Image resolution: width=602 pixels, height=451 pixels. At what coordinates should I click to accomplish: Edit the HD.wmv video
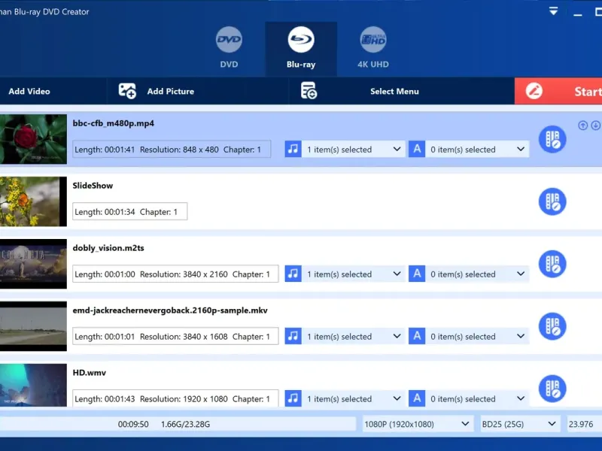[x=552, y=389]
